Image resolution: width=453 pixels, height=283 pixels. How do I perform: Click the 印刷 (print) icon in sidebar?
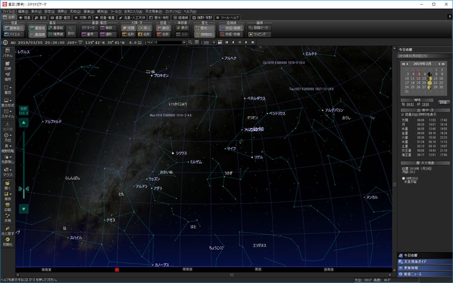click(x=8, y=207)
